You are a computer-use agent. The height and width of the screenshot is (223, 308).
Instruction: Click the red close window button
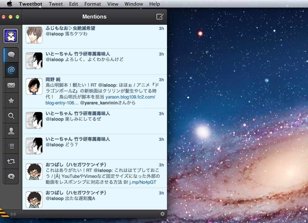coord(3,17)
